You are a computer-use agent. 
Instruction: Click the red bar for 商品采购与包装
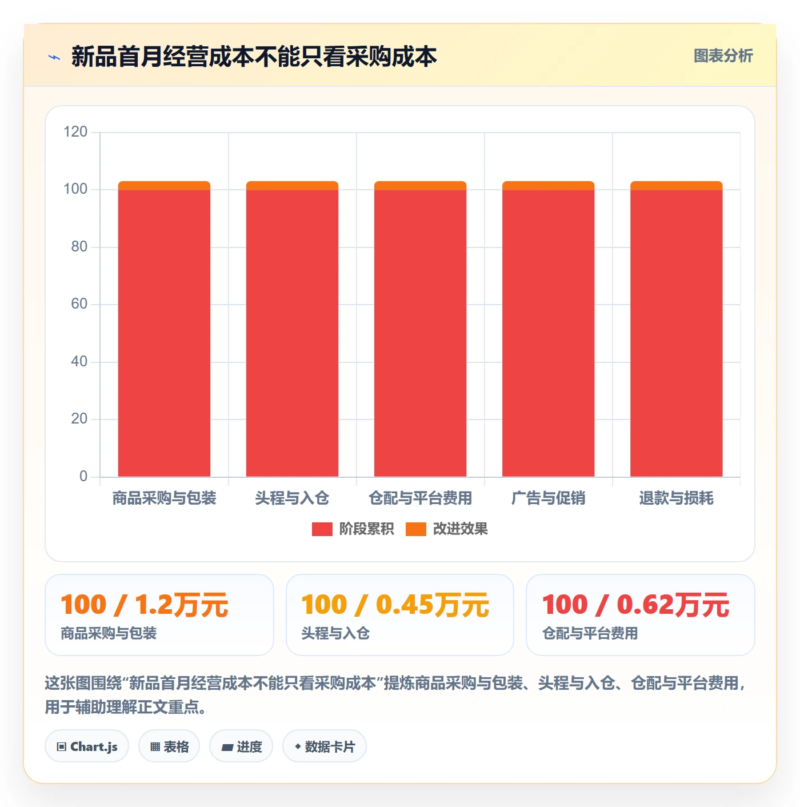click(164, 333)
